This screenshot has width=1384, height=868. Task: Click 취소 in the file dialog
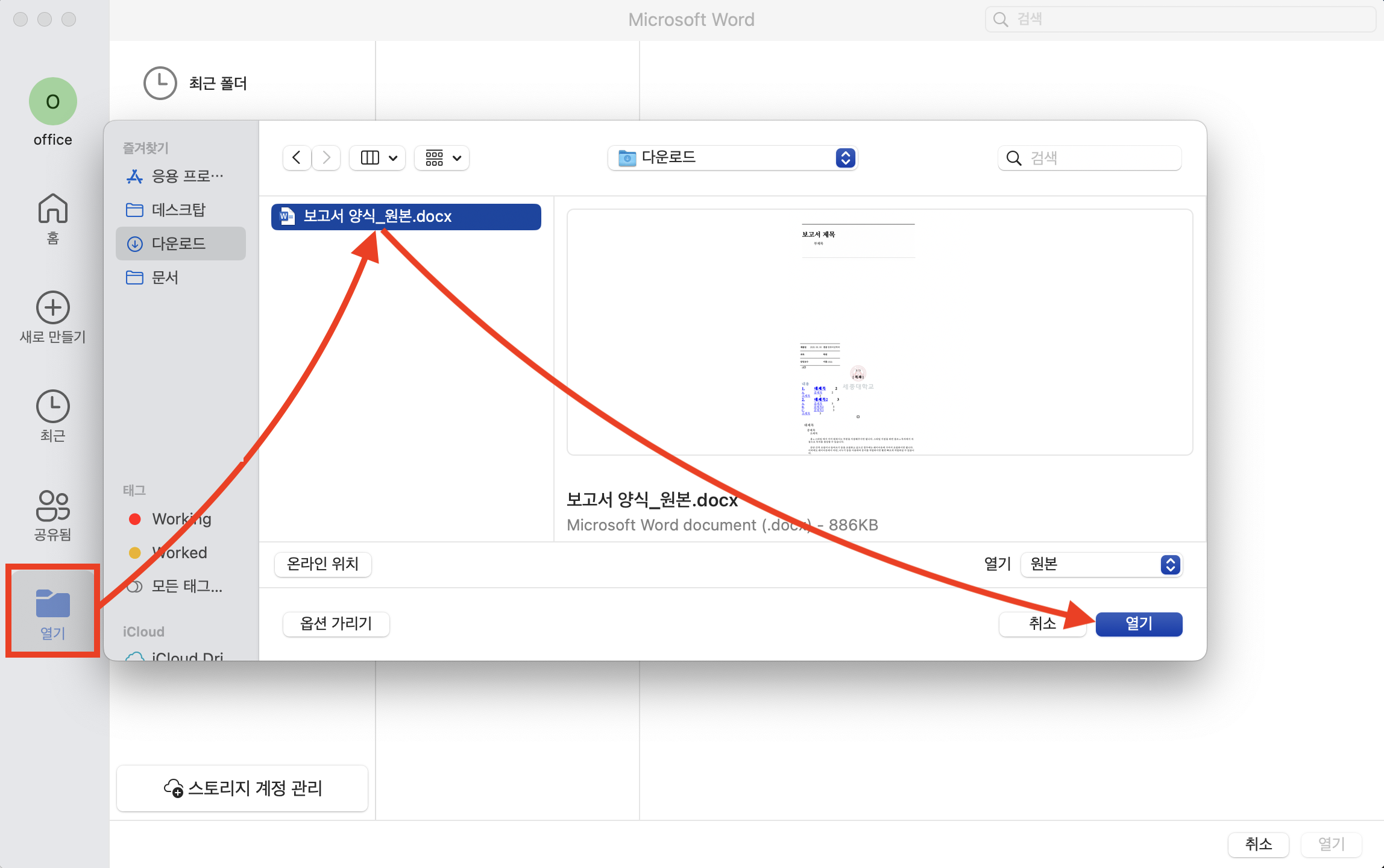click(1042, 624)
